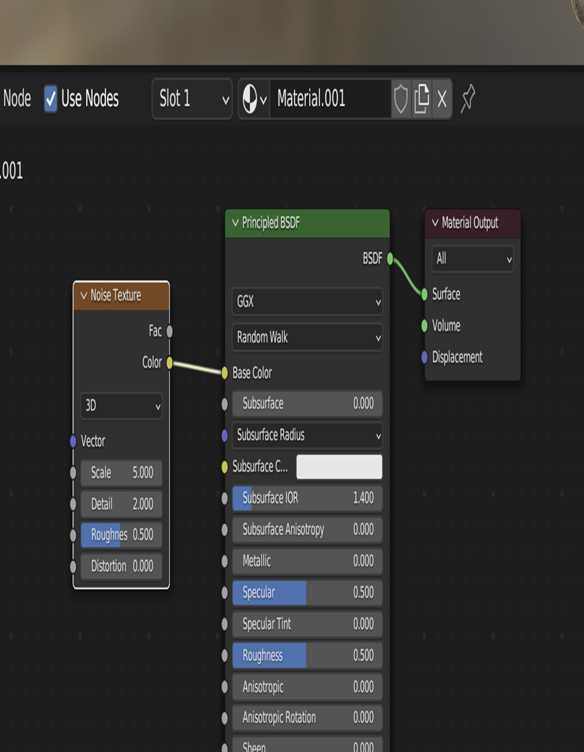Open the 3D dimensions dropdown on Noise Texture

(x=121, y=406)
